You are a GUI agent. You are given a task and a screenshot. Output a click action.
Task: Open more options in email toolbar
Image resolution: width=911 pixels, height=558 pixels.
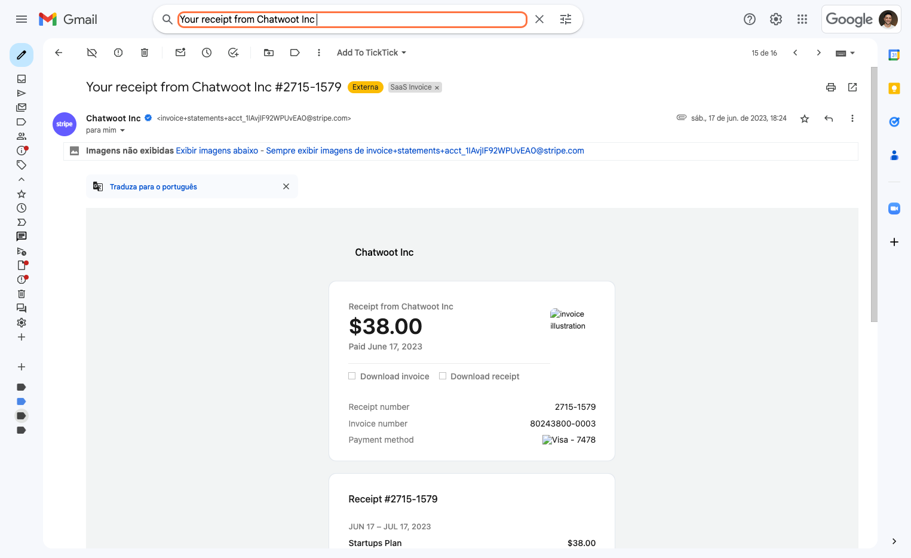click(x=319, y=53)
